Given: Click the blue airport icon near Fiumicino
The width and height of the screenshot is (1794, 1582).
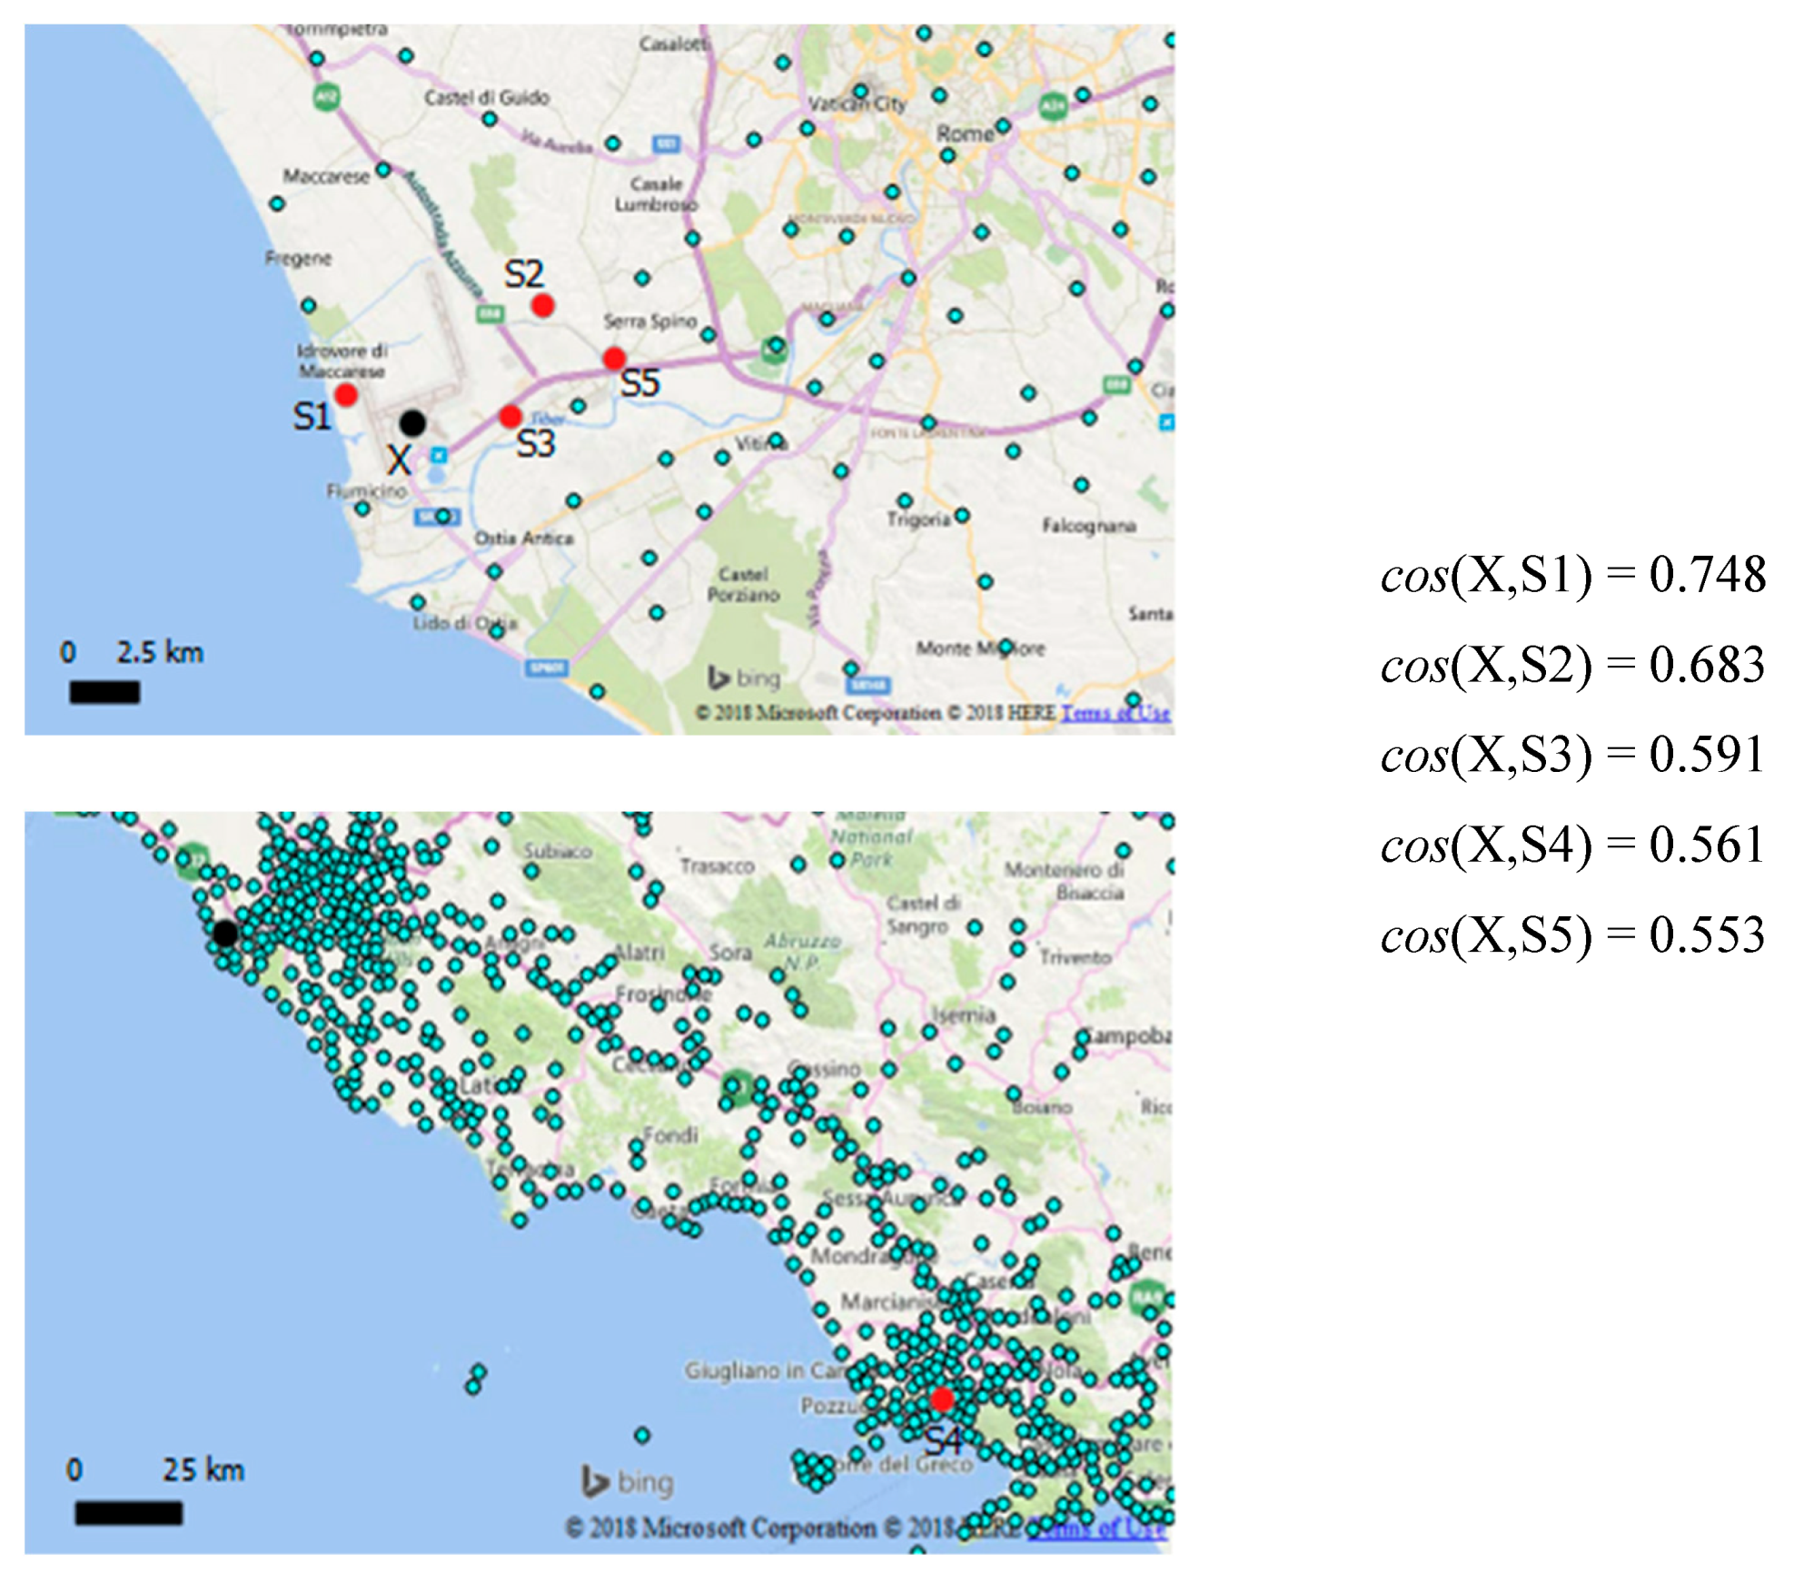Looking at the screenshot, I should 439,455.
